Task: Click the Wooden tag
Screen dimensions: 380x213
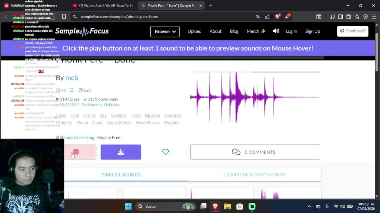Action: point(172,122)
